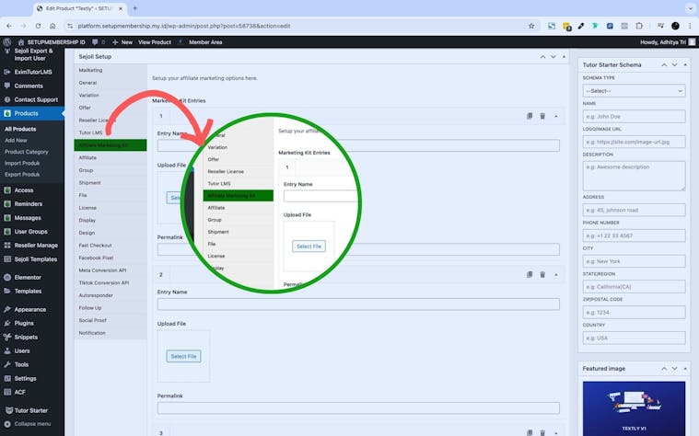Click the Entry Name field of entry 2

point(358,304)
